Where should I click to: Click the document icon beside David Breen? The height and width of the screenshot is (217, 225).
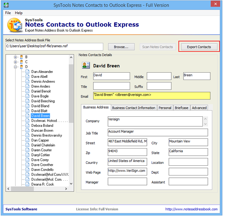[27, 116]
